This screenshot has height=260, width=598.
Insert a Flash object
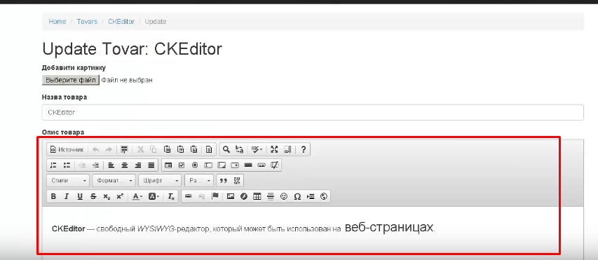click(x=244, y=196)
